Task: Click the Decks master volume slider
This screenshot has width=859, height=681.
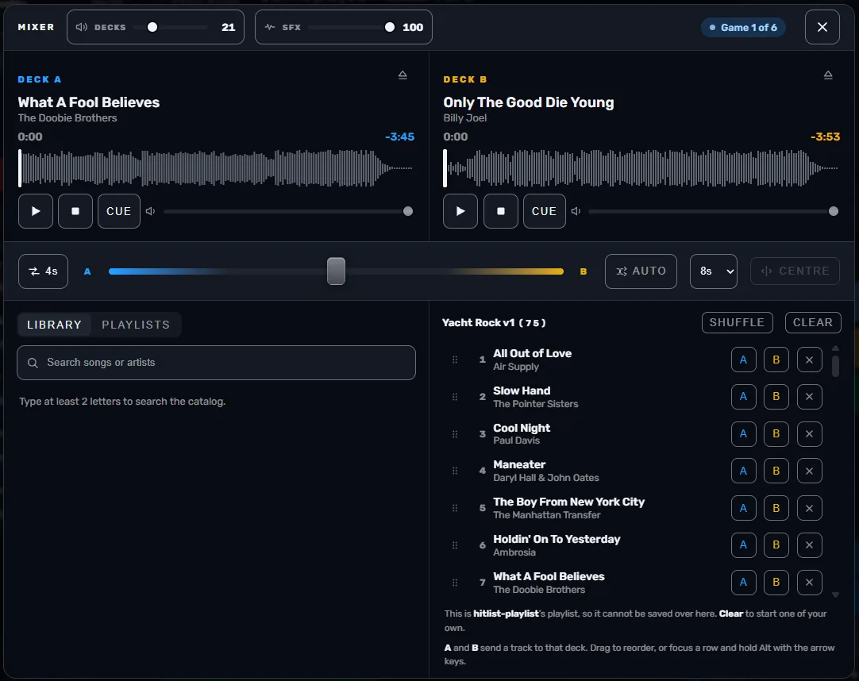Action: [x=171, y=27]
